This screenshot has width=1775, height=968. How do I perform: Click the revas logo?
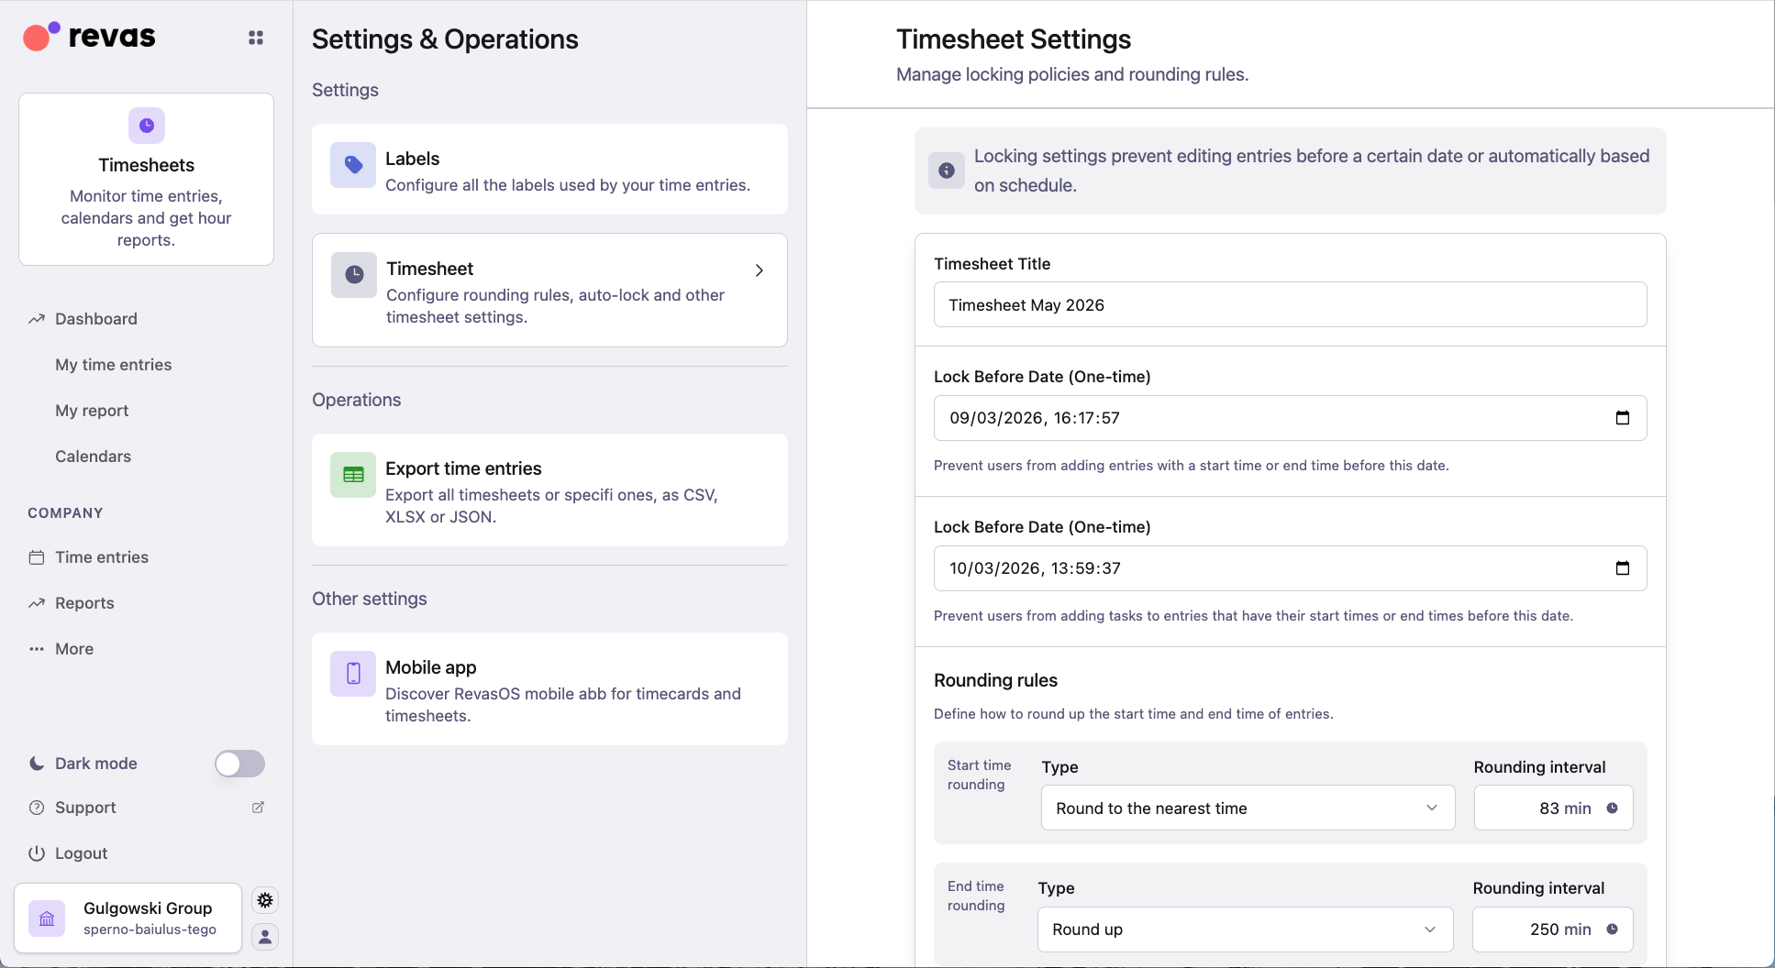pos(87,37)
